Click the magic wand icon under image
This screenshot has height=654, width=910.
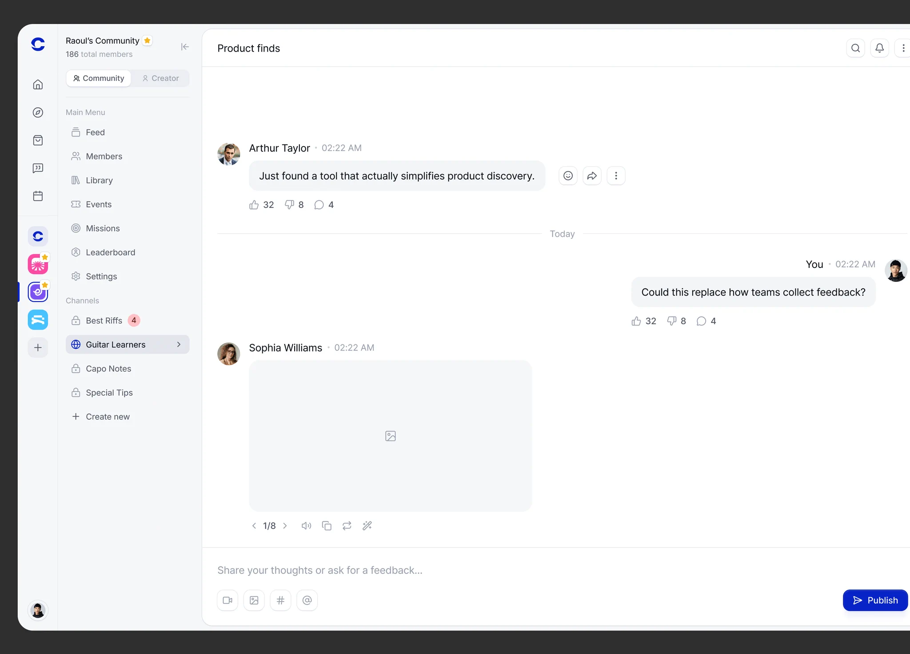point(367,526)
